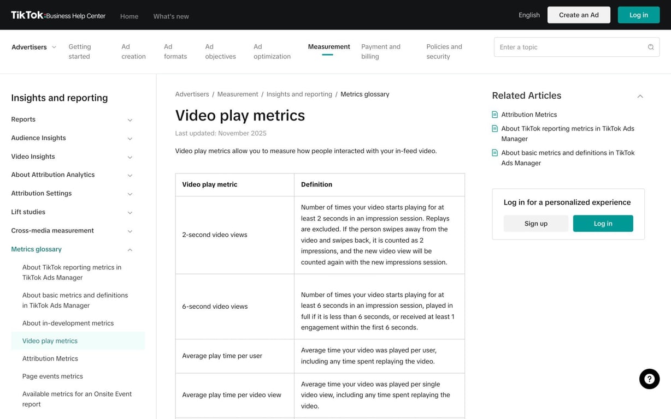Screen dimensions: 671x419
Task: Click the Video play metric column header
Action: coord(234,184)
